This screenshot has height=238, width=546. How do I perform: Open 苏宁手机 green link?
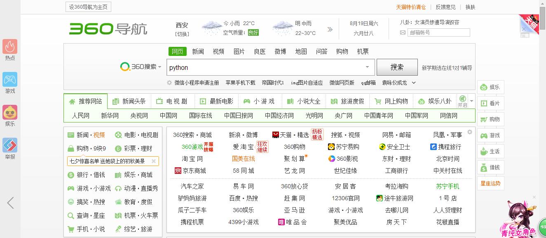(448, 186)
